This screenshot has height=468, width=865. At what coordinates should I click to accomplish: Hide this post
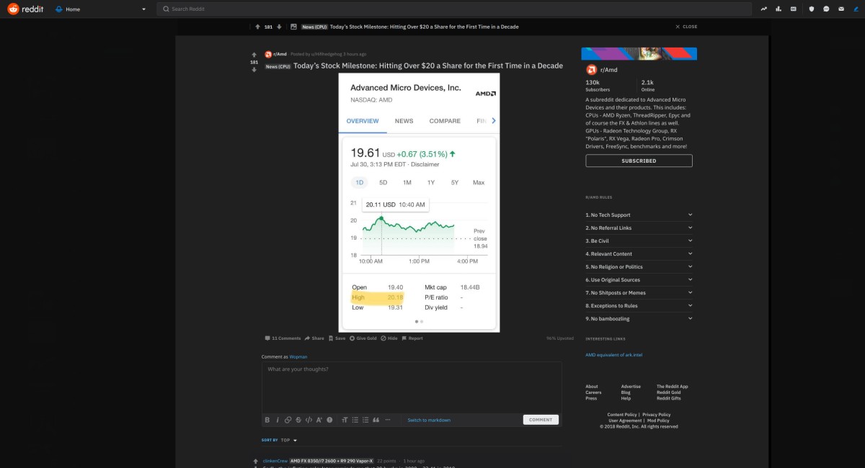pyautogui.click(x=389, y=338)
